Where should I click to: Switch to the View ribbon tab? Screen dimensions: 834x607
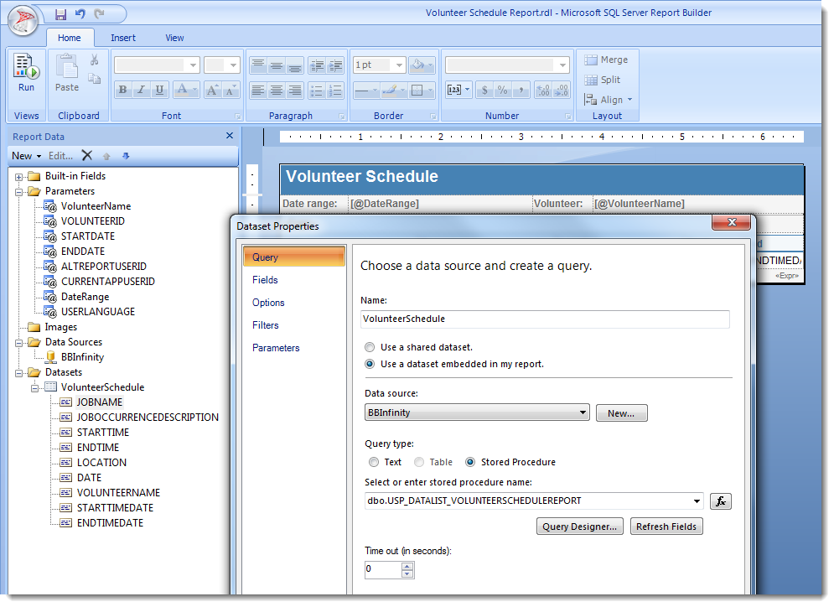[174, 38]
